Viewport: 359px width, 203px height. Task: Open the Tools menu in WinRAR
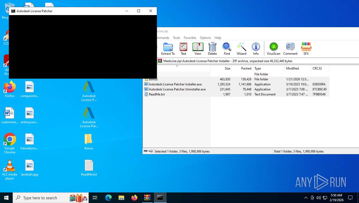click(x=176, y=38)
